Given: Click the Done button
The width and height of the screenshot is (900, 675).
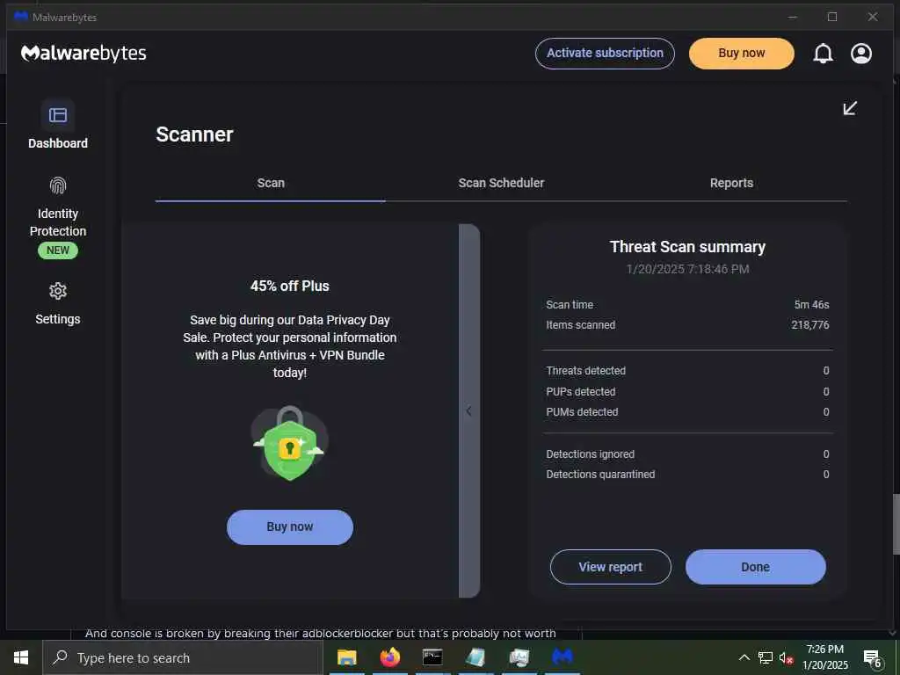Looking at the screenshot, I should (x=755, y=567).
